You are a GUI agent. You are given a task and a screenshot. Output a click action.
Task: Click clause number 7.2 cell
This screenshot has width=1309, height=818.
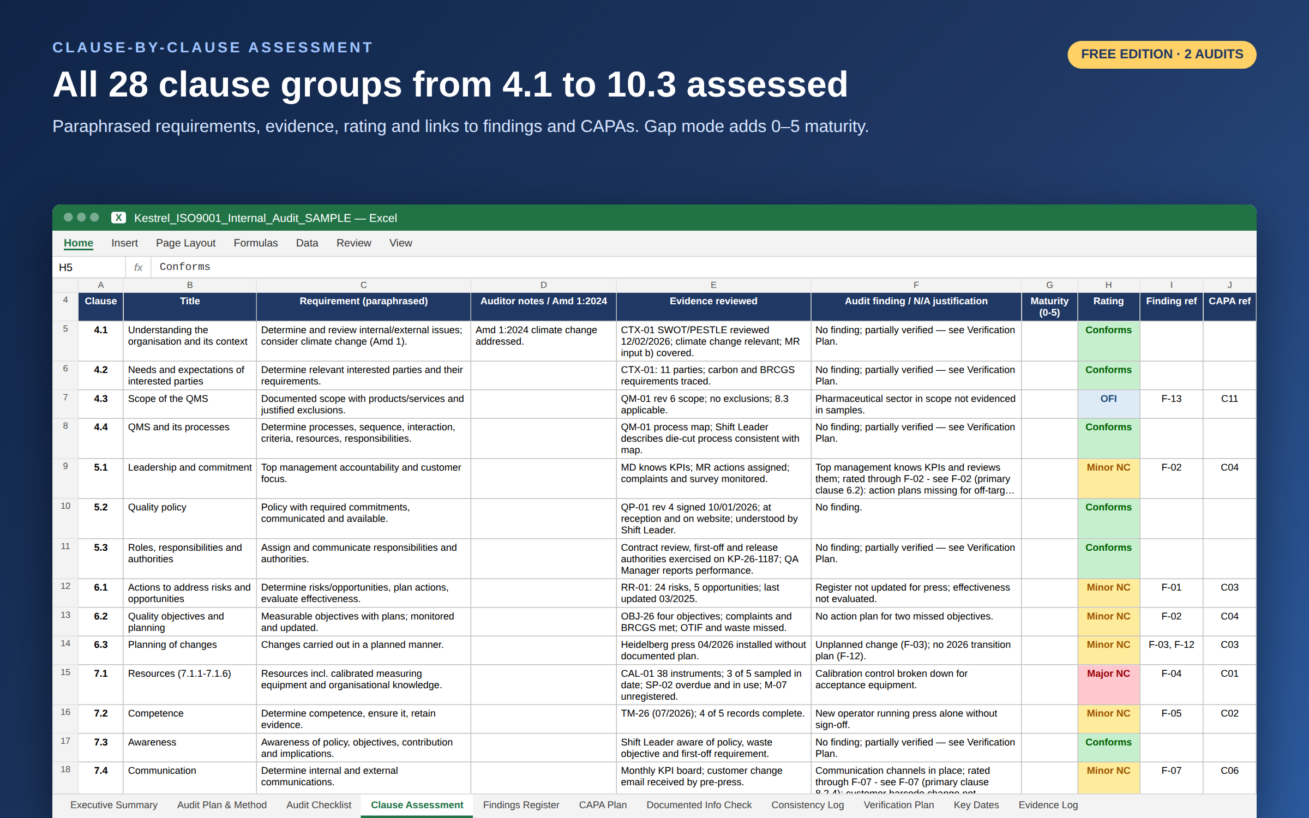[x=101, y=719]
